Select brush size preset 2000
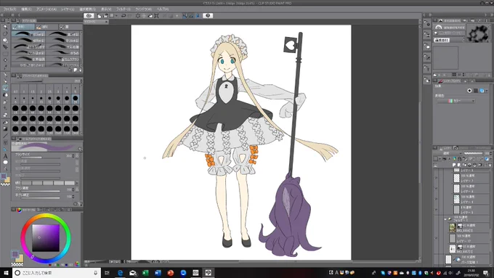 [76, 129]
